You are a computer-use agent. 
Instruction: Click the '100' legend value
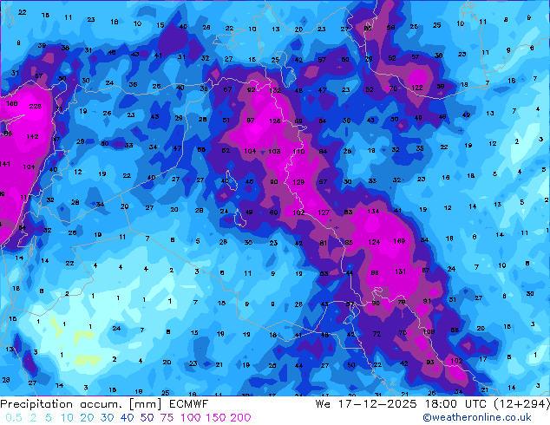pyautogui.click(x=191, y=418)
